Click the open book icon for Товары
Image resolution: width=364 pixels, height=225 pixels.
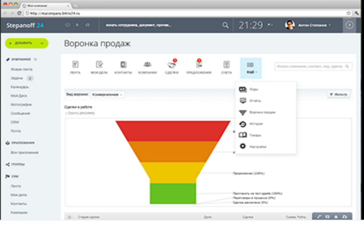coord(243,135)
